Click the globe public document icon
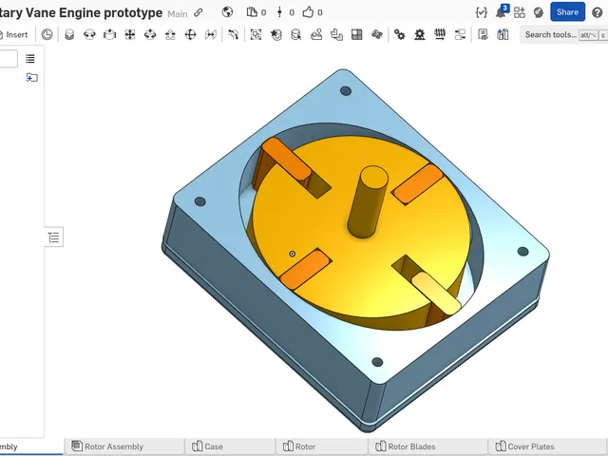Screen dimensions: 608x456 click(227, 12)
